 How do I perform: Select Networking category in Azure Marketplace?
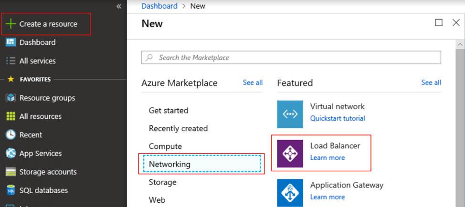[169, 164]
